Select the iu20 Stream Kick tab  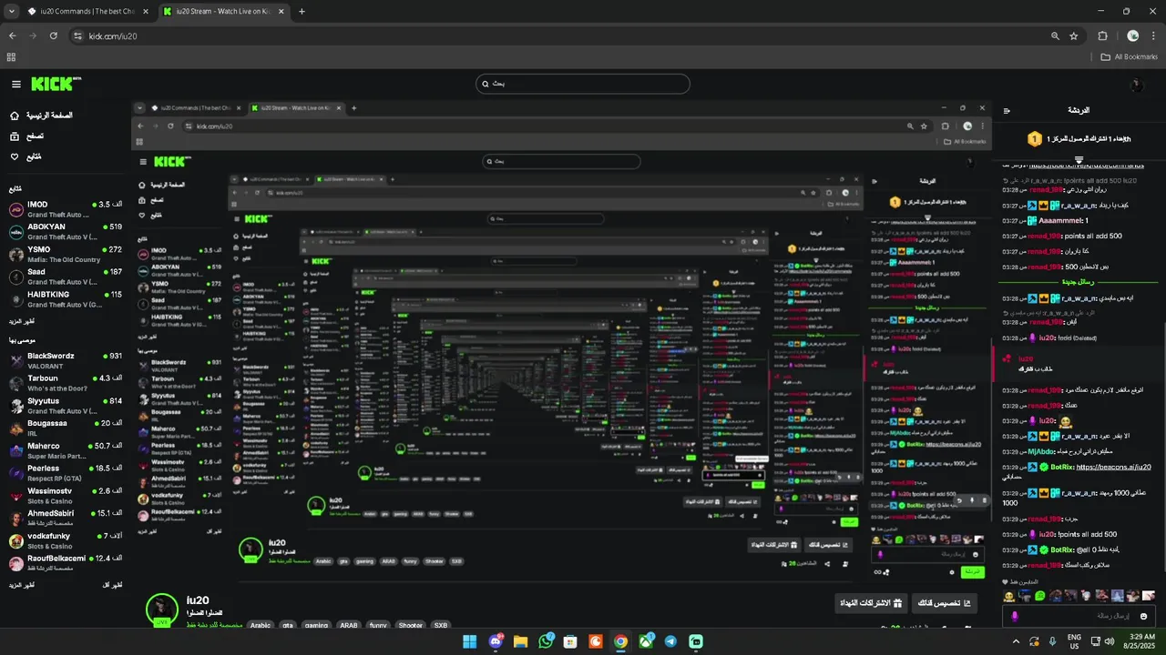(x=223, y=12)
